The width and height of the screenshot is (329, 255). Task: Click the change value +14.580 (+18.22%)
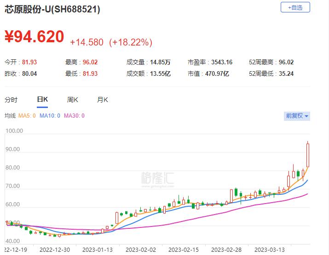click(111, 42)
